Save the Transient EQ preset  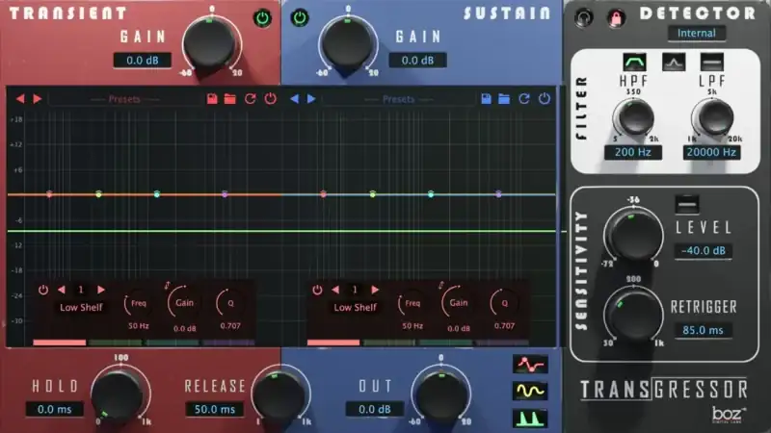click(x=212, y=99)
